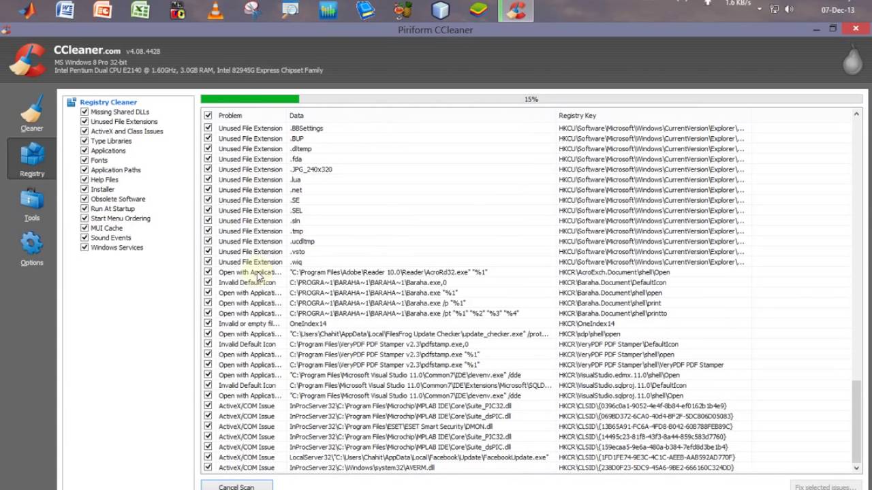Toggle Obsolete Software checkbox

[x=84, y=199]
